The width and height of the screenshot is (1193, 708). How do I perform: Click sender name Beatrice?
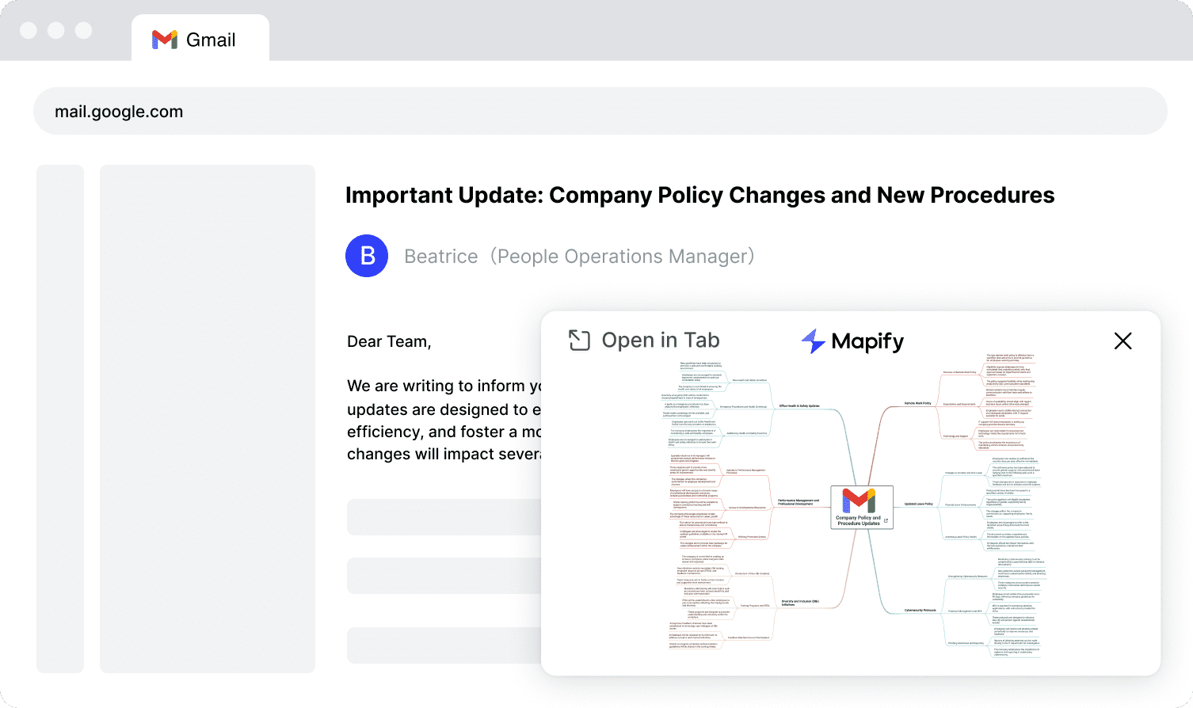pyautogui.click(x=440, y=257)
